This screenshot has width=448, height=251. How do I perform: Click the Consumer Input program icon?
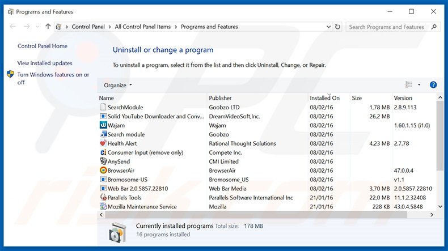[x=103, y=152]
